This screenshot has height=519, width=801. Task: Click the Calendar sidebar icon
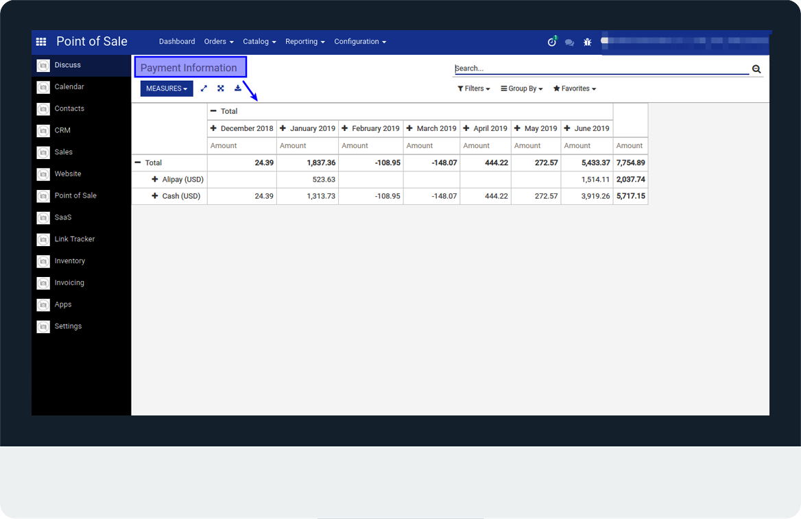(x=43, y=87)
